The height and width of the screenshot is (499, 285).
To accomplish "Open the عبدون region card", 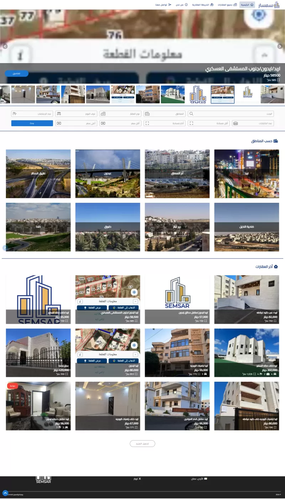I will coord(108,174).
